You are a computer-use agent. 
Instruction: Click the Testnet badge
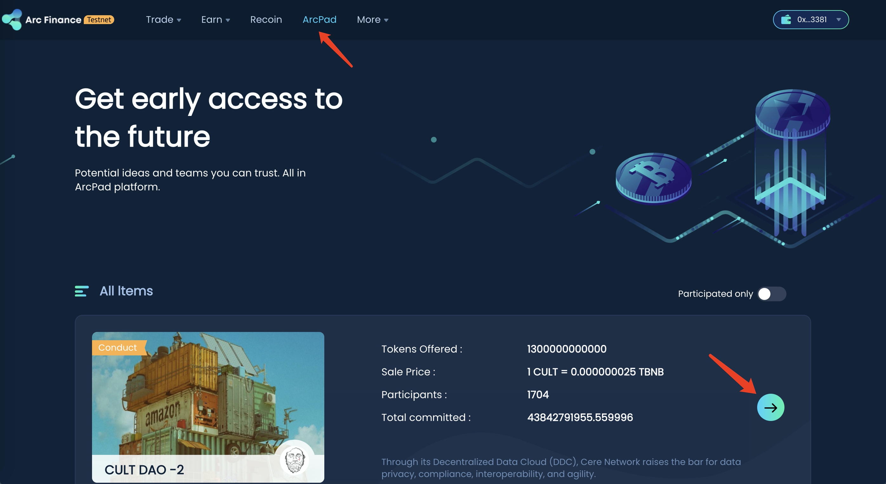pyautogui.click(x=99, y=20)
